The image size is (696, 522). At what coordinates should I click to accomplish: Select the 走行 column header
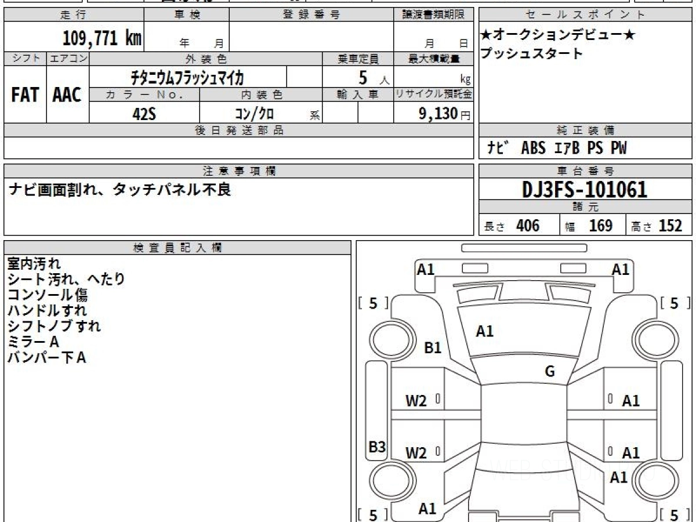click(x=74, y=15)
